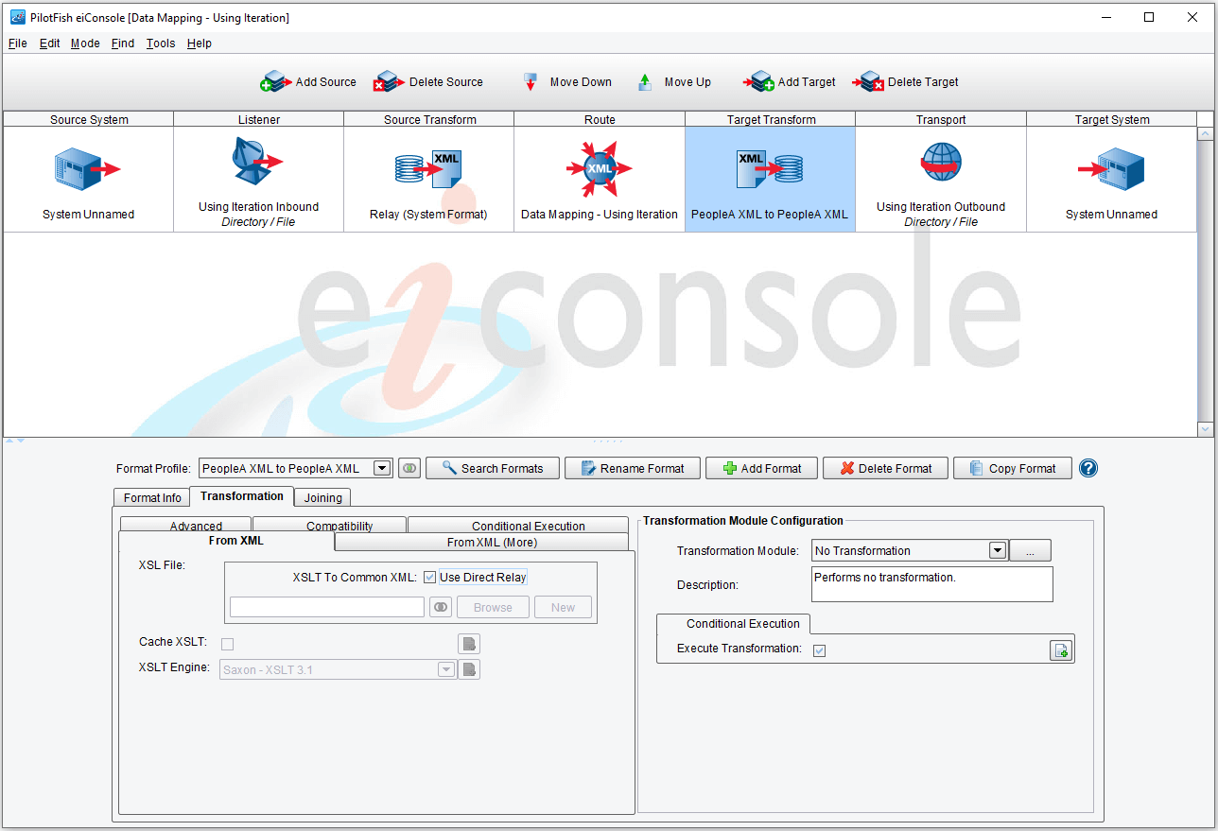Click the Delete Target toolbar icon
This screenshot has height=831, width=1218.
pyautogui.click(x=868, y=82)
